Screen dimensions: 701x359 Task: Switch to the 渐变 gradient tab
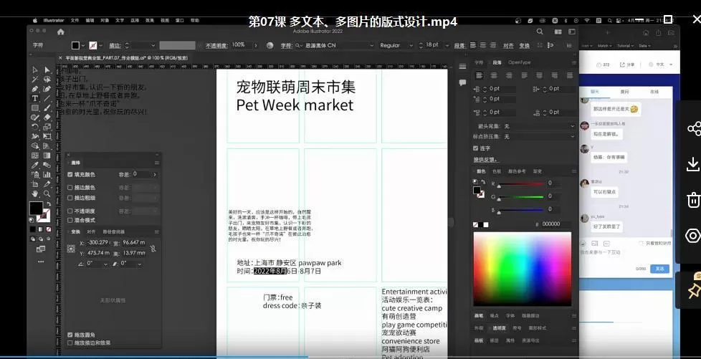[537, 171]
